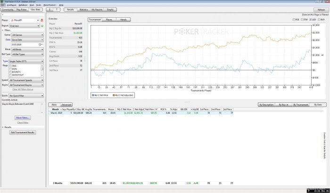Select the Graphs tab
Image resolution: width=330 pixels, height=193 pixels.
coord(110,10)
